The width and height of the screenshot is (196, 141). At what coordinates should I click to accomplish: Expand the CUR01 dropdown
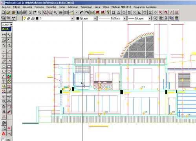point(11,25)
